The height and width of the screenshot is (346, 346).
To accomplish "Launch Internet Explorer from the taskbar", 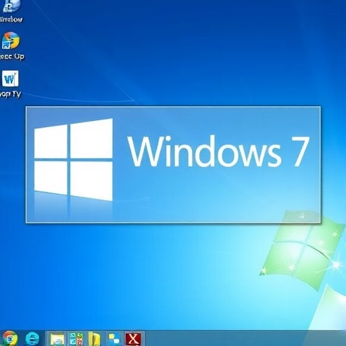I will tap(32, 339).
